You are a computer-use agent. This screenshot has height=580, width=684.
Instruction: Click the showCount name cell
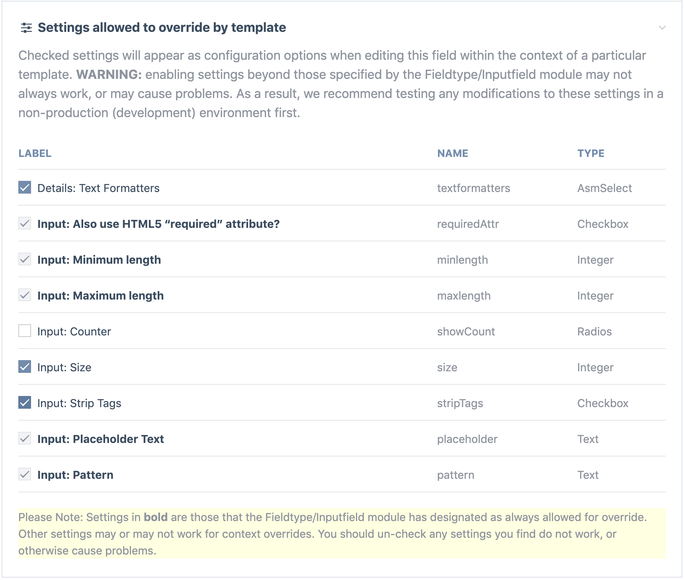466,331
